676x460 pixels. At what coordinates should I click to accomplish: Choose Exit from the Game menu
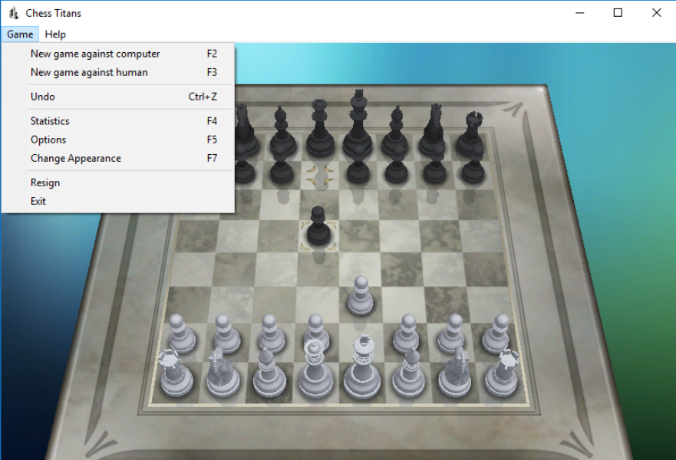point(117,201)
